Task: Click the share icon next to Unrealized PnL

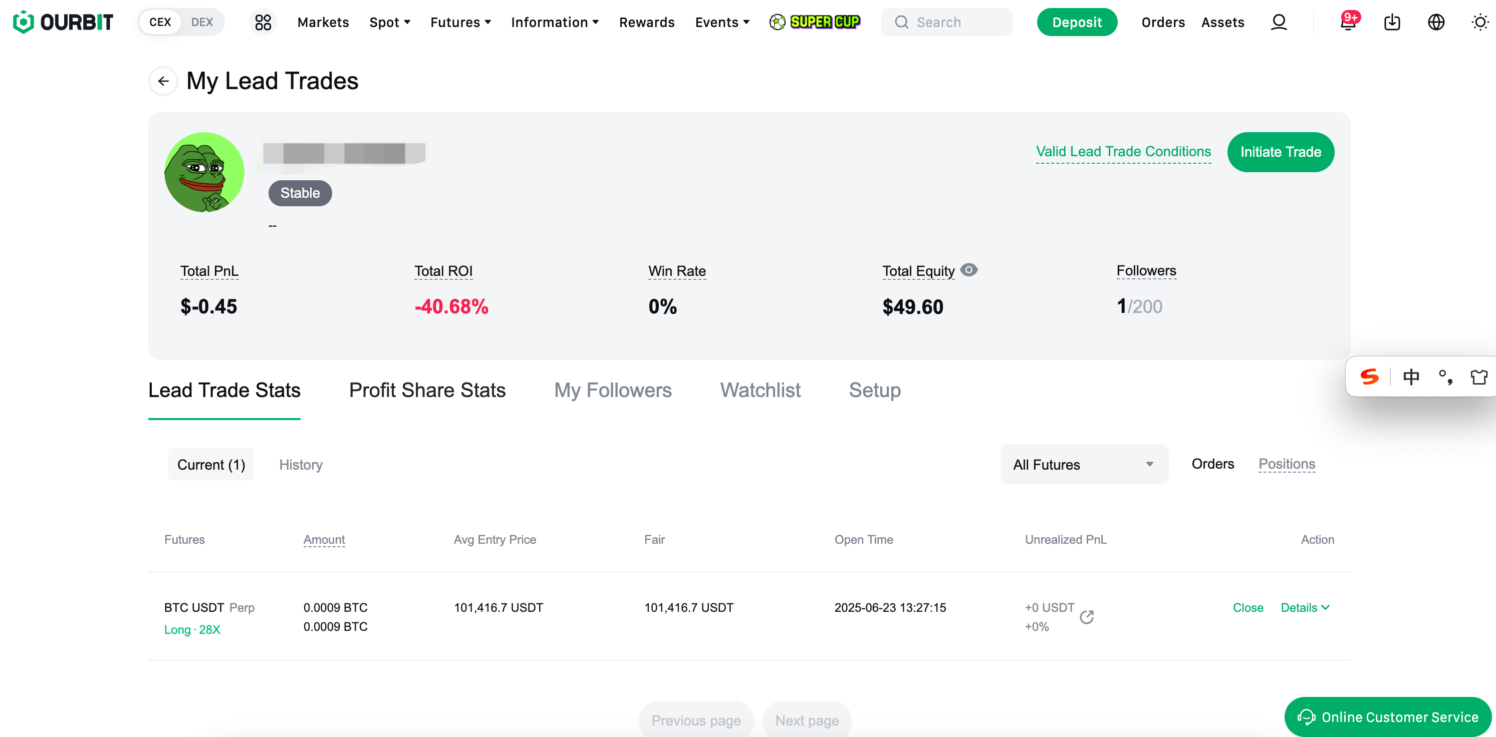Action: click(1087, 617)
